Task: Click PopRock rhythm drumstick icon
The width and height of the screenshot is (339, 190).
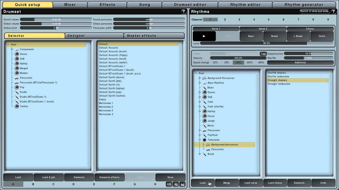Action: pyautogui.click(x=204, y=135)
